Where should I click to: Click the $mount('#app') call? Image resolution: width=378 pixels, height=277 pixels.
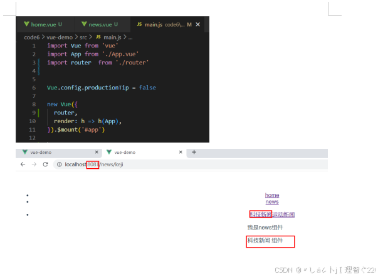point(81,130)
